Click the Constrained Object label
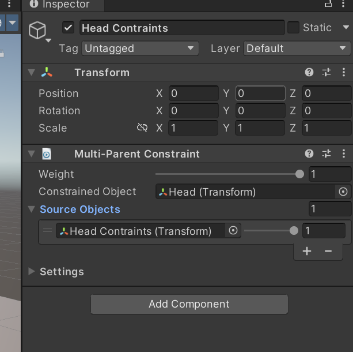 click(x=88, y=192)
